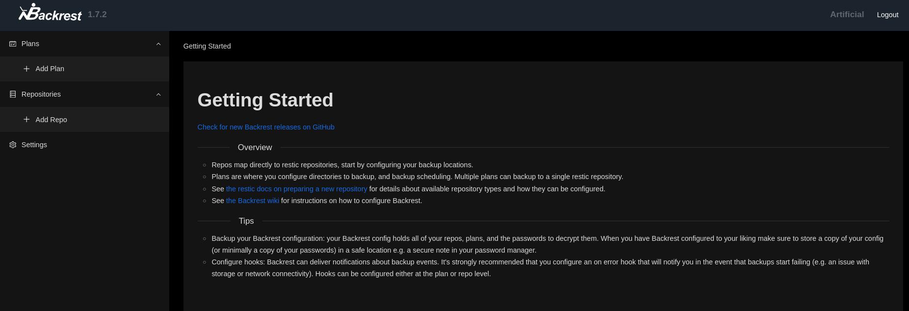The width and height of the screenshot is (909, 311).
Task: Click the 1.7.2 version label
Action: [x=97, y=15]
